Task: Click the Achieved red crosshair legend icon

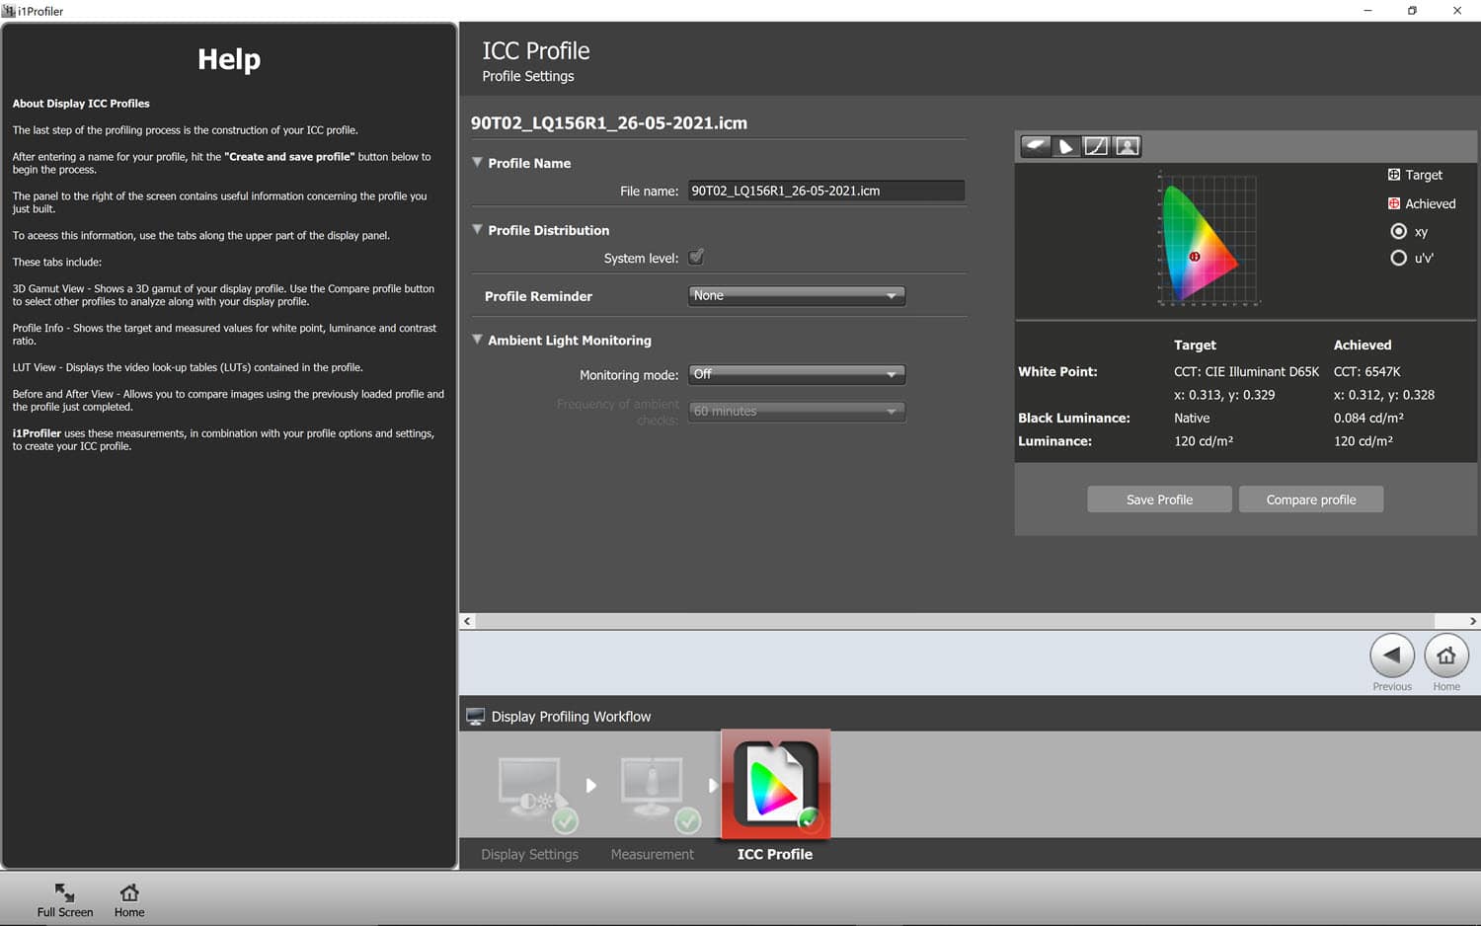Action: [1394, 203]
